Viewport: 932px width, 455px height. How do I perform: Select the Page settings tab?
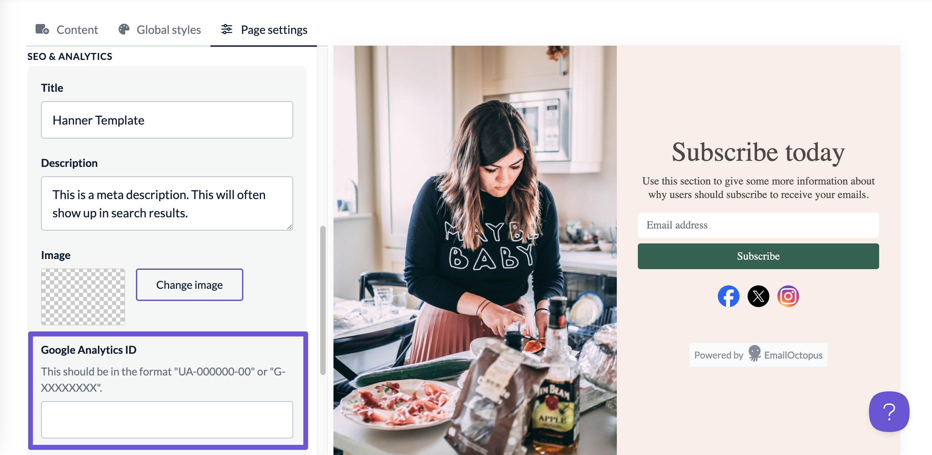coord(264,30)
